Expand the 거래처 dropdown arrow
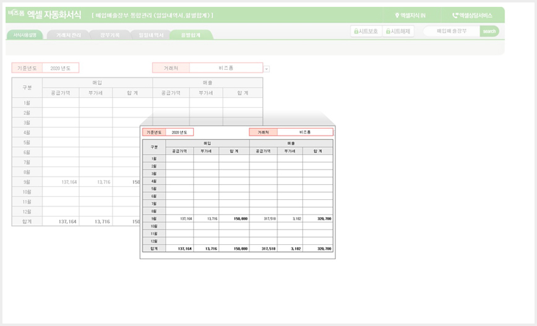Screen dimensions: 537x326 267,69
